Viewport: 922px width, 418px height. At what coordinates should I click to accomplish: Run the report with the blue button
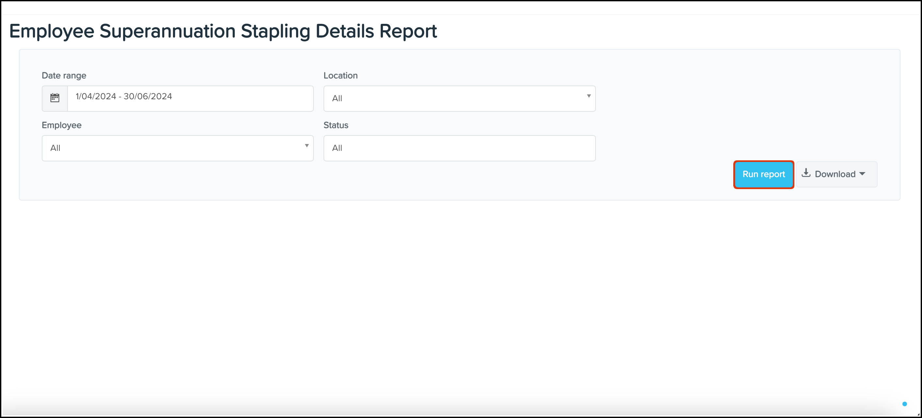pyautogui.click(x=763, y=174)
